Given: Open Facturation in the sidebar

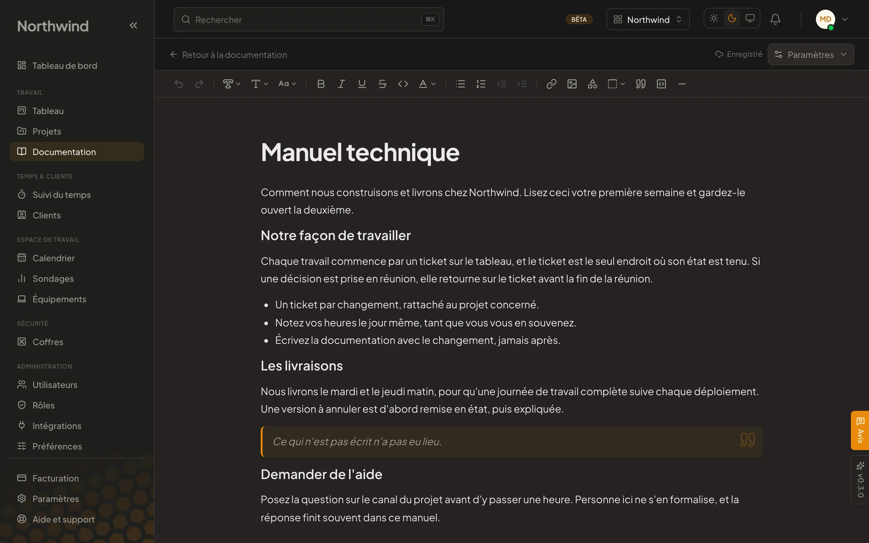Looking at the screenshot, I should click(x=76, y=478).
